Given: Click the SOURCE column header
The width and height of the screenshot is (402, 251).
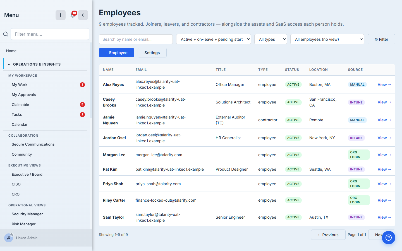Looking at the screenshot, I should pos(355,70).
